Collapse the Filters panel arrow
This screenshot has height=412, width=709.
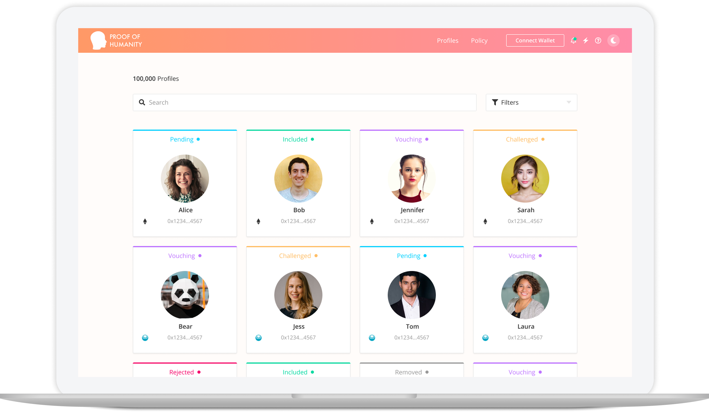tap(569, 102)
